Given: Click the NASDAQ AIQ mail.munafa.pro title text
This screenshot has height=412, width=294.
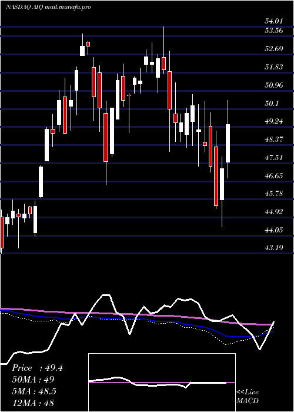Looking at the screenshot, I should point(48,7).
